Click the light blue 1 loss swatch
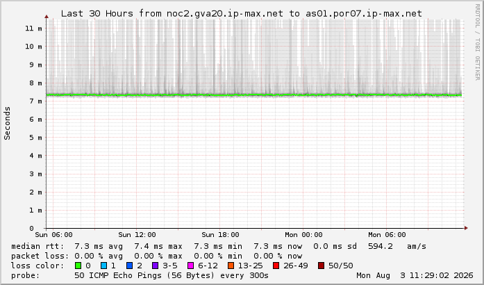Viewport: 484px width, 285px height. point(103,266)
